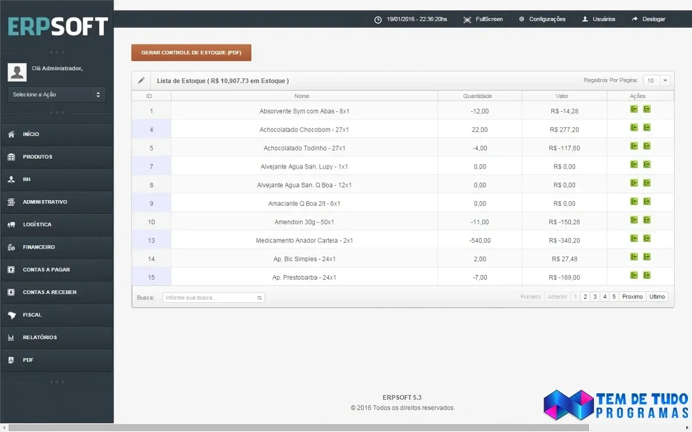Go to page 4 of stock list
Image resolution: width=692 pixels, height=432 pixels.
(x=604, y=296)
